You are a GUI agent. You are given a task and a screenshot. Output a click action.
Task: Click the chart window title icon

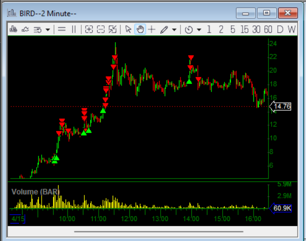coord(12,13)
